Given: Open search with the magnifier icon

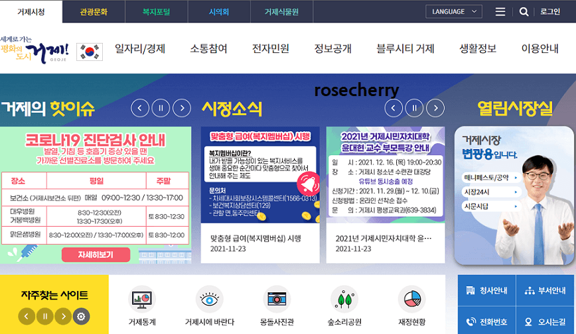Looking at the screenshot, I should [x=524, y=12].
